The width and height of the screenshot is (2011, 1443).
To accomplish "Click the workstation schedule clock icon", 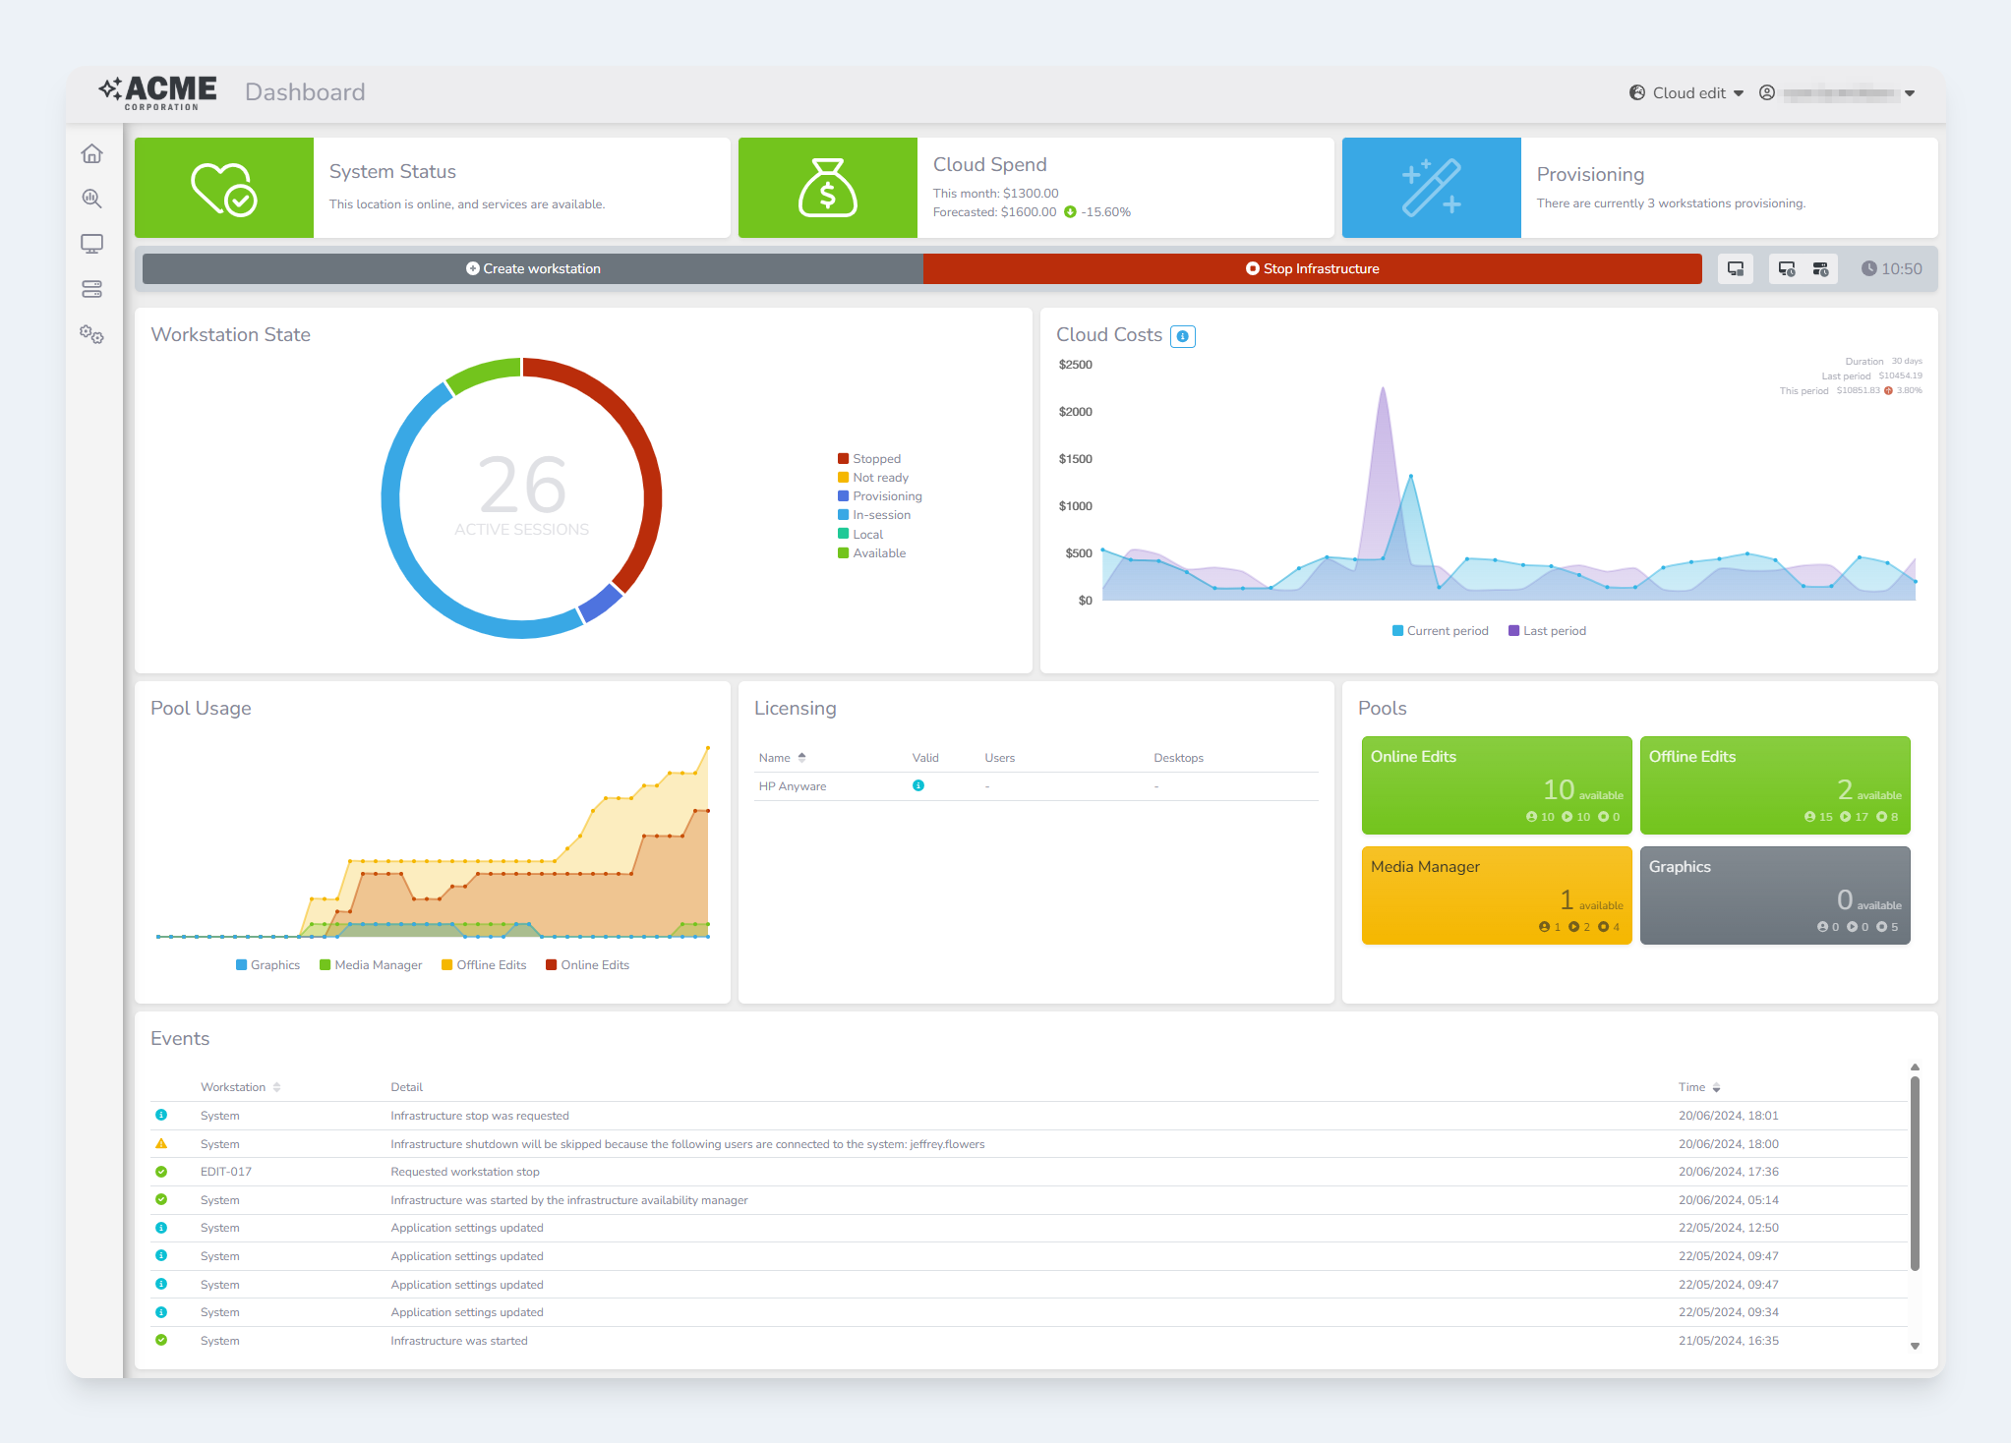I will tap(1787, 269).
